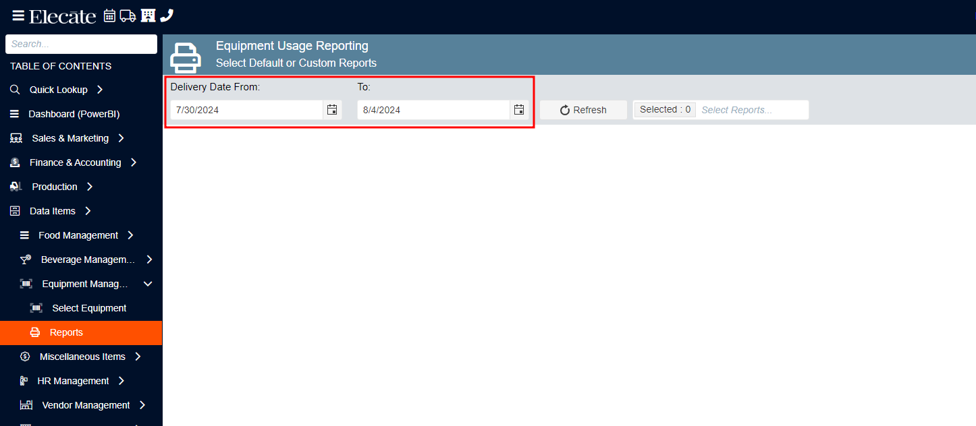
Task: Expand Quick Lookup chevron
Action: point(100,90)
